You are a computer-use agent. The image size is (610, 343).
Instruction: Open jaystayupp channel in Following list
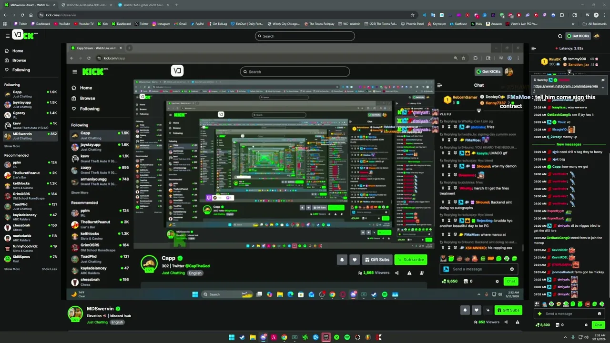(30, 104)
